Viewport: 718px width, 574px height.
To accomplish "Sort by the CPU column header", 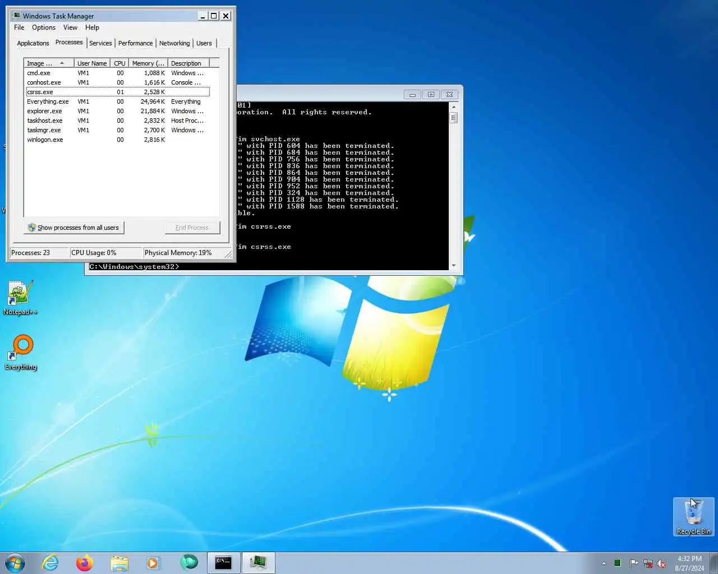I will (119, 63).
